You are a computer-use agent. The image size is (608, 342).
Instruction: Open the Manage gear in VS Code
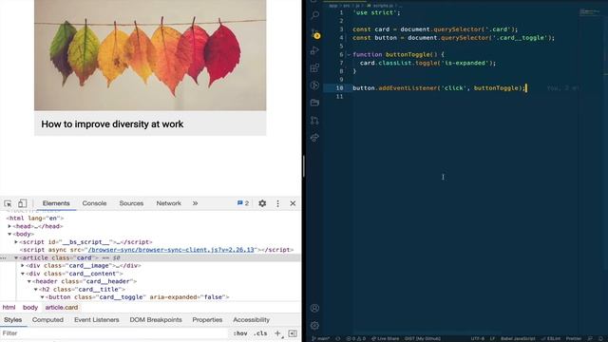point(314,325)
